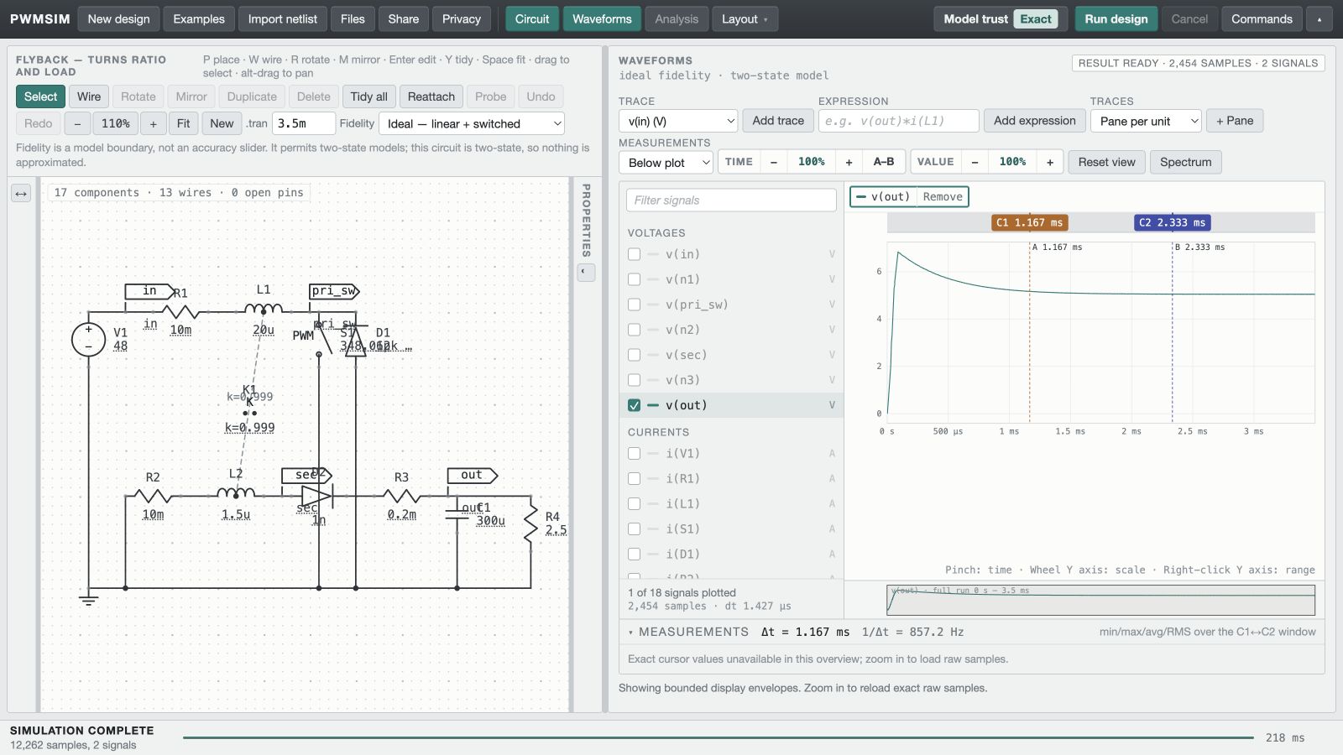Click the Filter signals search field
The width and height of the screenshot is (1343, 755).
click(731, 200)
